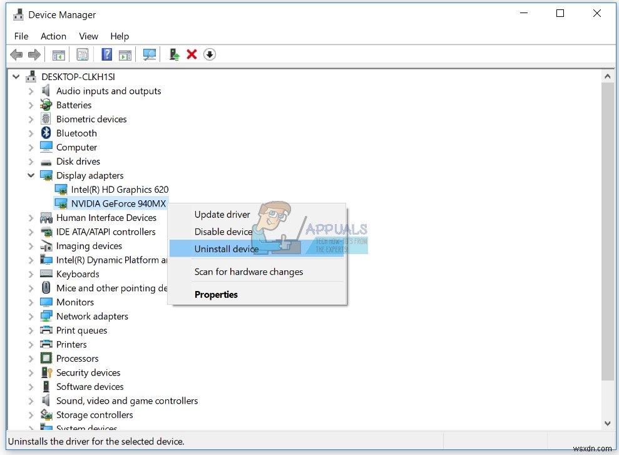Select the Update driver software toolbar icon
Screen dimensions: 619x455
[173, 54]
